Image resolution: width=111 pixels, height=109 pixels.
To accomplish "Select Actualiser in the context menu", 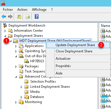I will (x=78, y=59).
